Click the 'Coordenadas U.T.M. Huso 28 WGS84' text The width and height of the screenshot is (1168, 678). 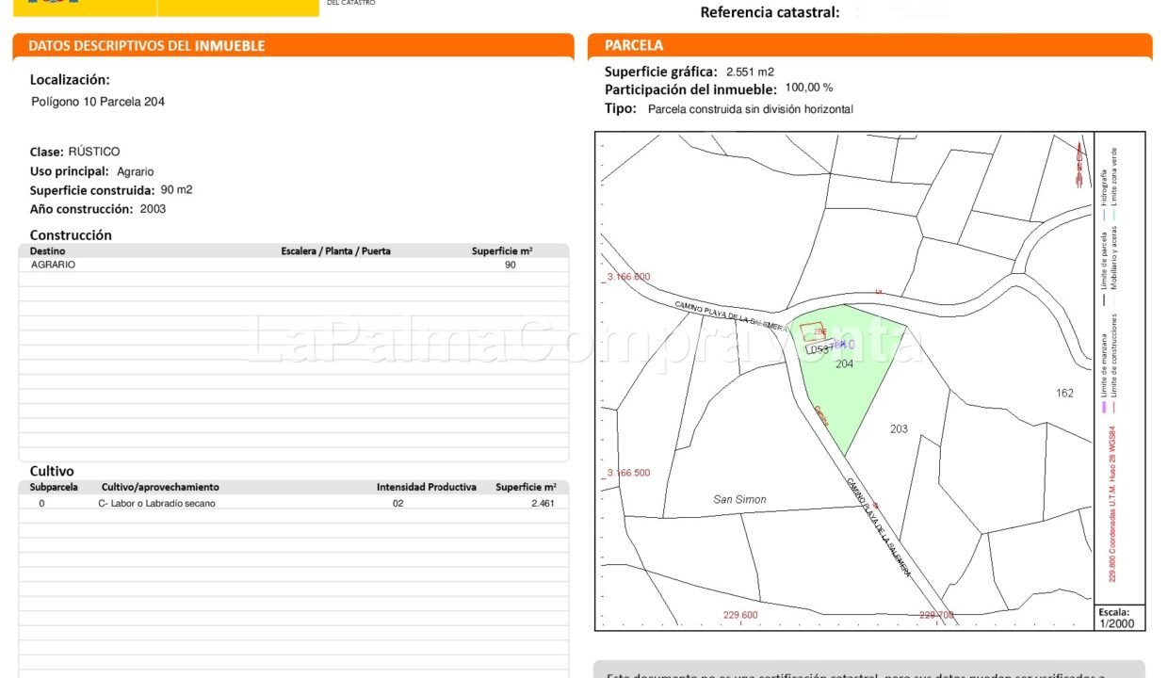(1114, 490)
